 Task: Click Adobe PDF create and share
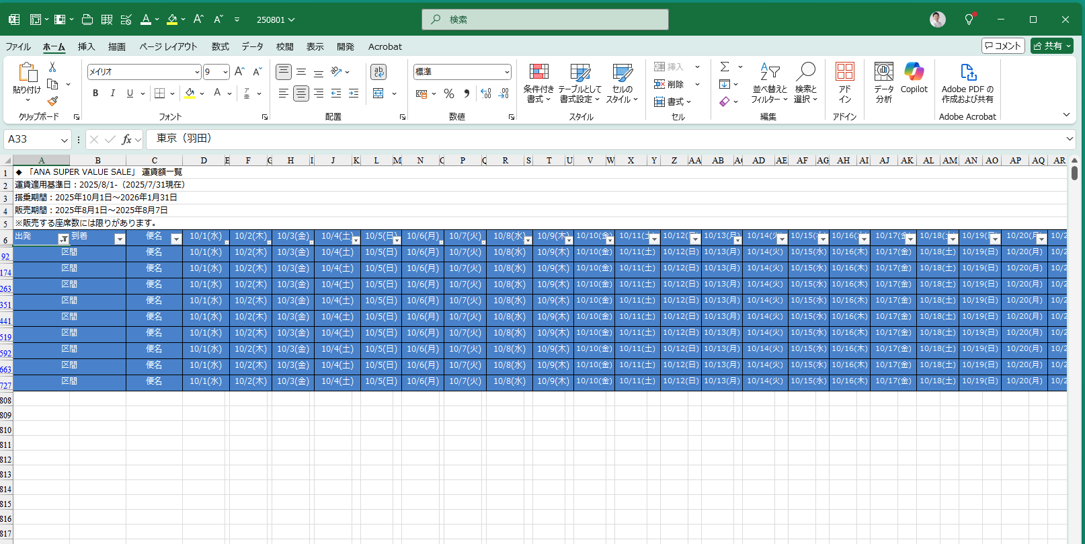point(967,84)
